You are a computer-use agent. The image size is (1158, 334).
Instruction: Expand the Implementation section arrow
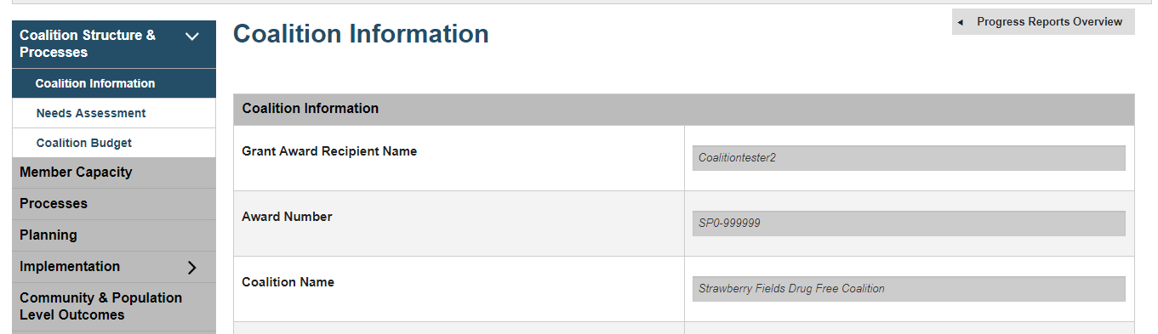pos(192,267)
